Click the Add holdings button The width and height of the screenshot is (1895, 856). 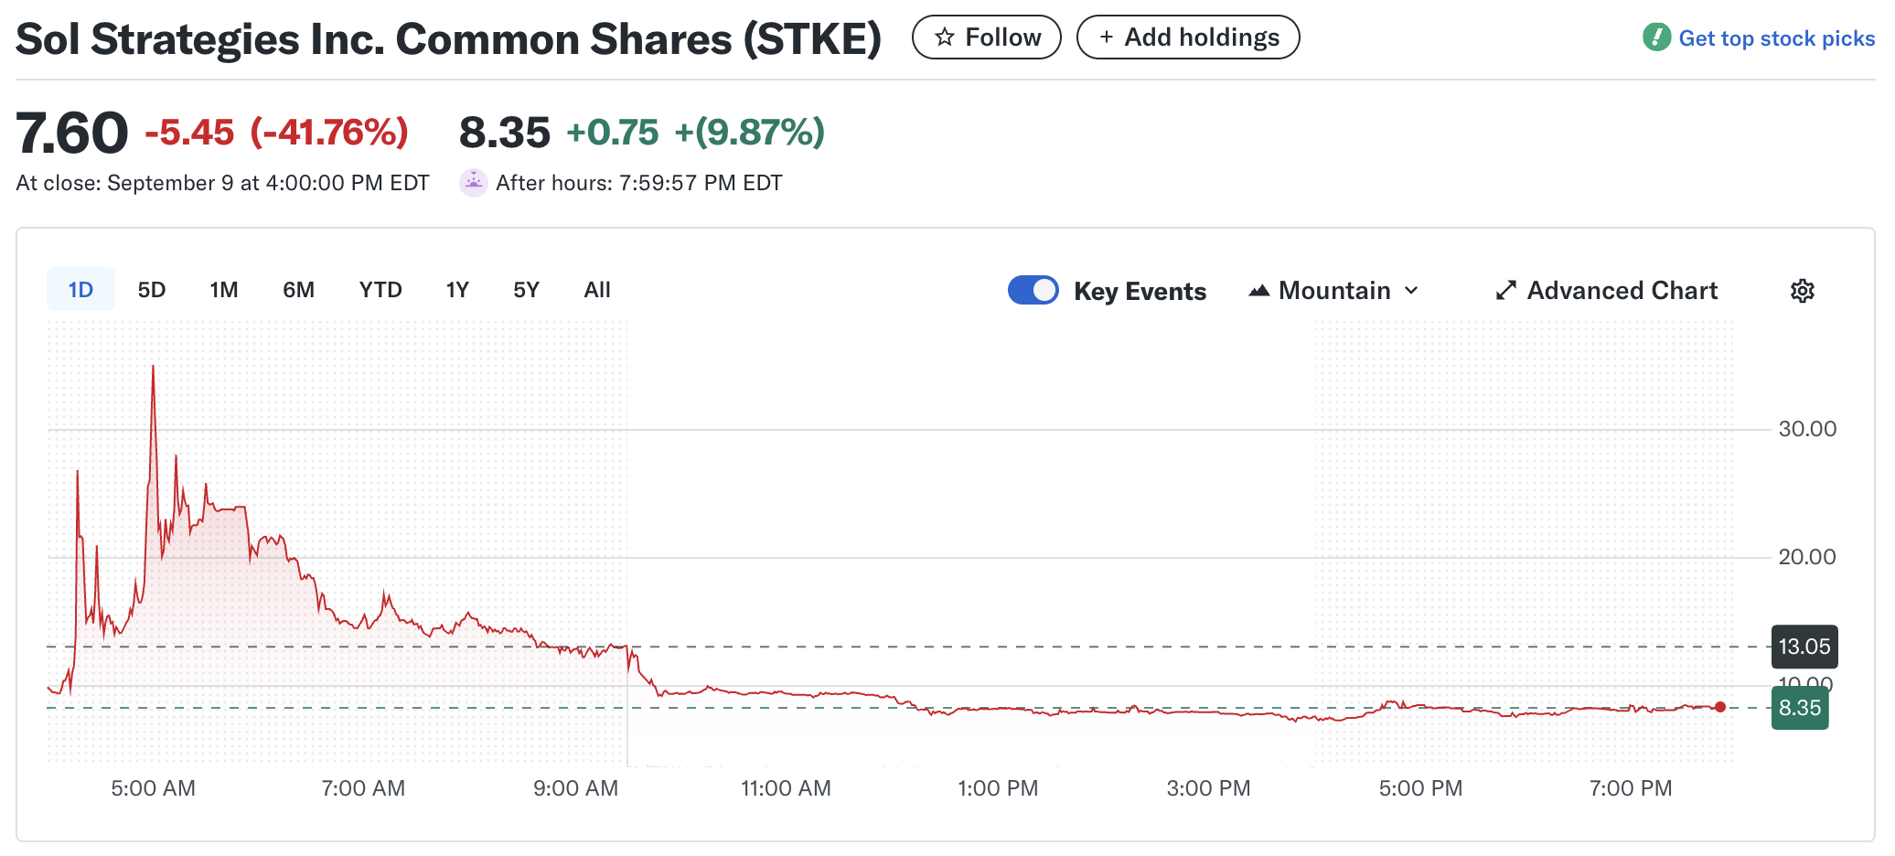click(x=1188, y=37)
